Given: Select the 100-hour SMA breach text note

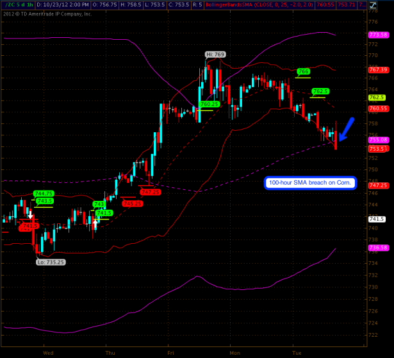Looking at the screenshot, I should (310, 183).
